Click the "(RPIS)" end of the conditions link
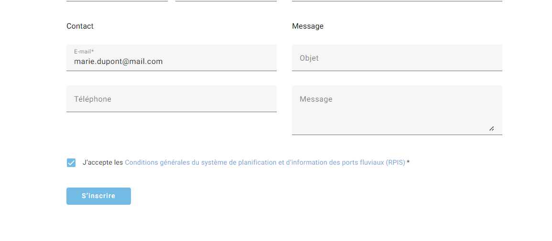This screenshot has width=552, height=241. pyautogui.click(x=395, y=163)
